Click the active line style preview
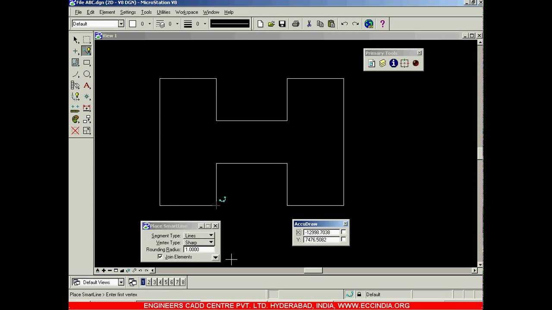Image resolution: width=552 pixels, height=310 pixels. (x=230, y=24)
